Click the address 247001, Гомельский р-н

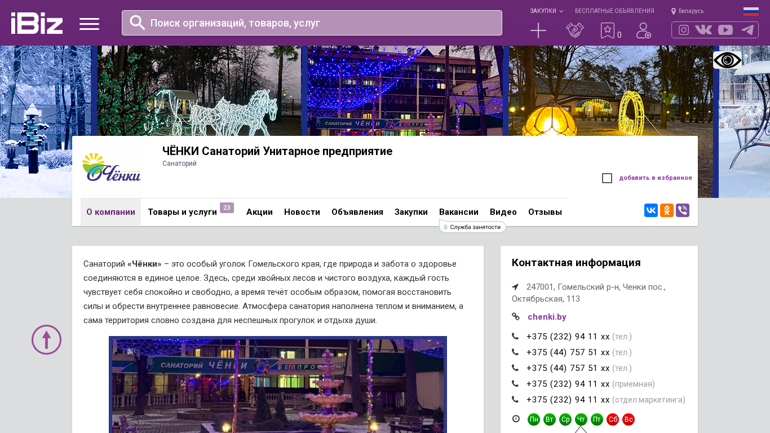click(x=588, y=293)
